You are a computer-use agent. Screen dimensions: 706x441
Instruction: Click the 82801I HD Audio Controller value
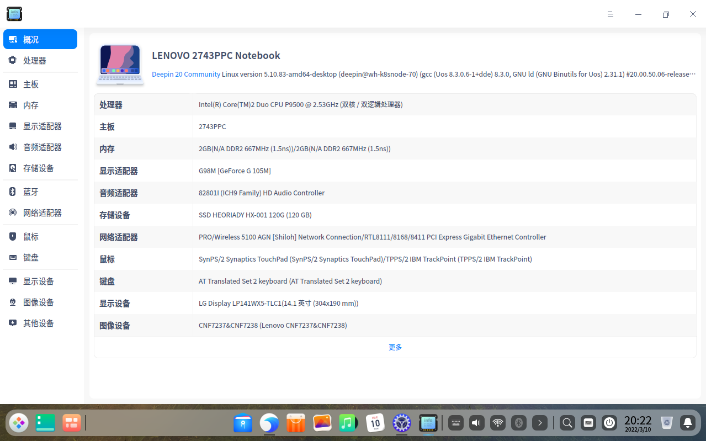tap(262, 193)
